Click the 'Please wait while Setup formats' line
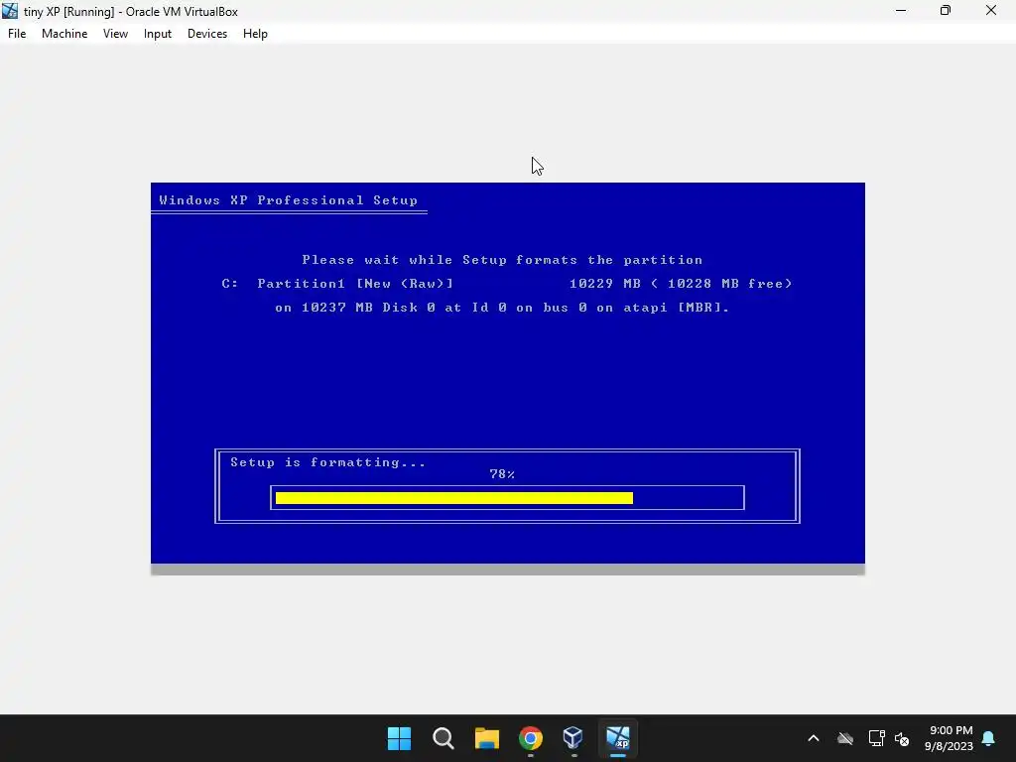1016x762 pixels. (502, 260)
